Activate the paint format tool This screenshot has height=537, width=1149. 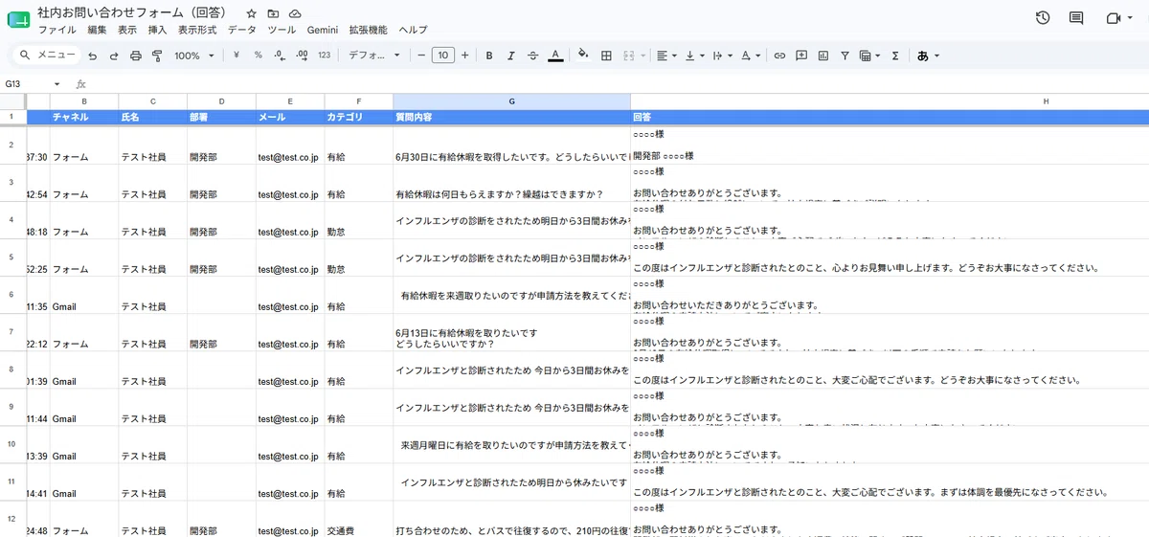pyautogui.click(x=157, y=56)
